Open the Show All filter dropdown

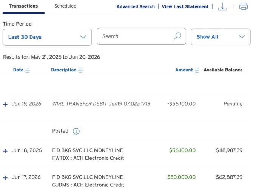221,37
